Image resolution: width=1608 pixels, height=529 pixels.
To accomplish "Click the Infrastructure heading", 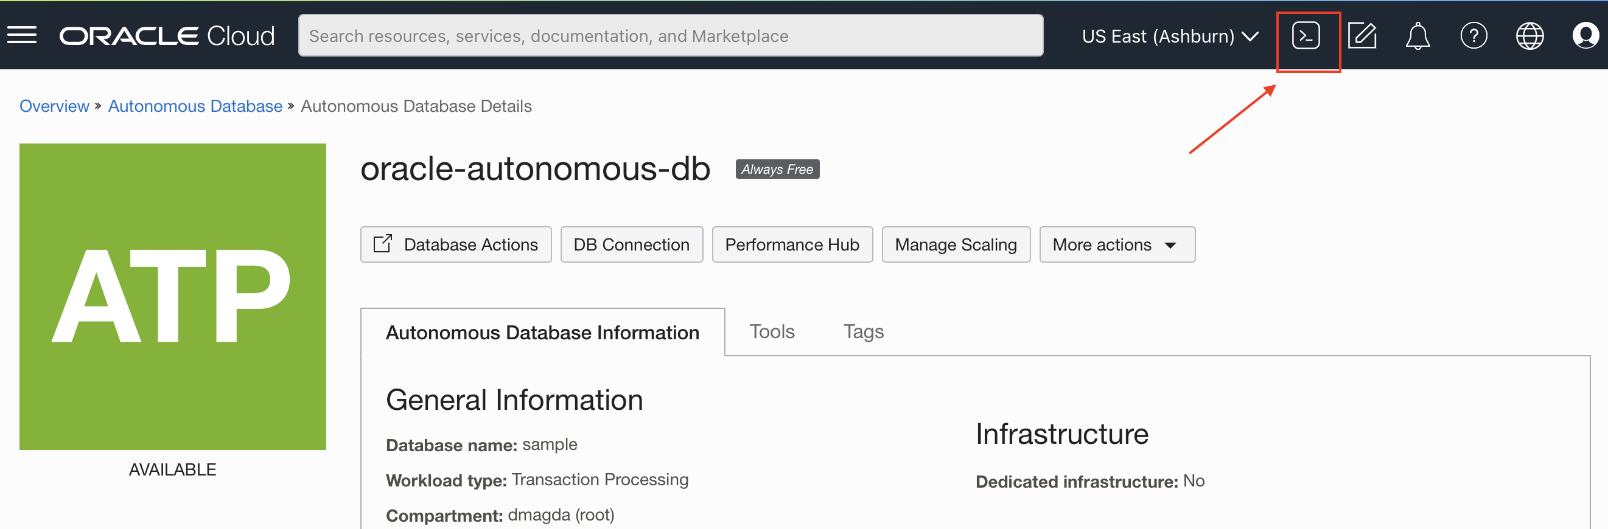I will coord(1061,434).
